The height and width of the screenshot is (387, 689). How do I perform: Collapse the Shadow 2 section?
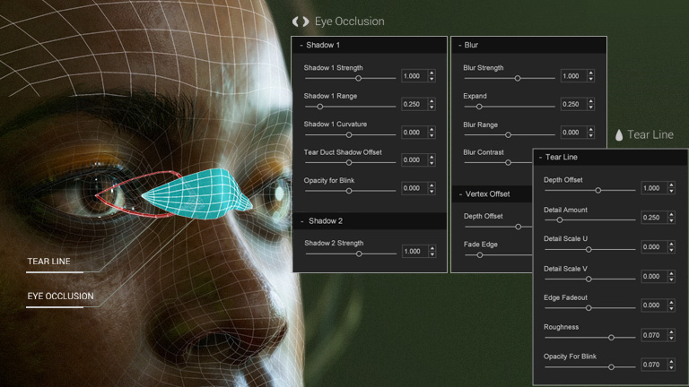[x=301, y=221]
